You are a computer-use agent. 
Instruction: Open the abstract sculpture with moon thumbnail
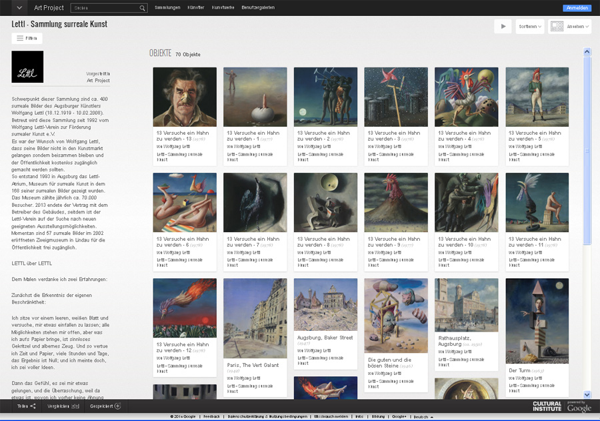[x=325, y=202]
